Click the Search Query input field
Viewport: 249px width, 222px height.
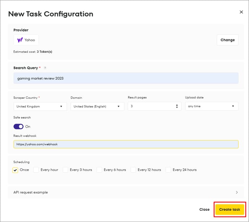pos(126,78)
